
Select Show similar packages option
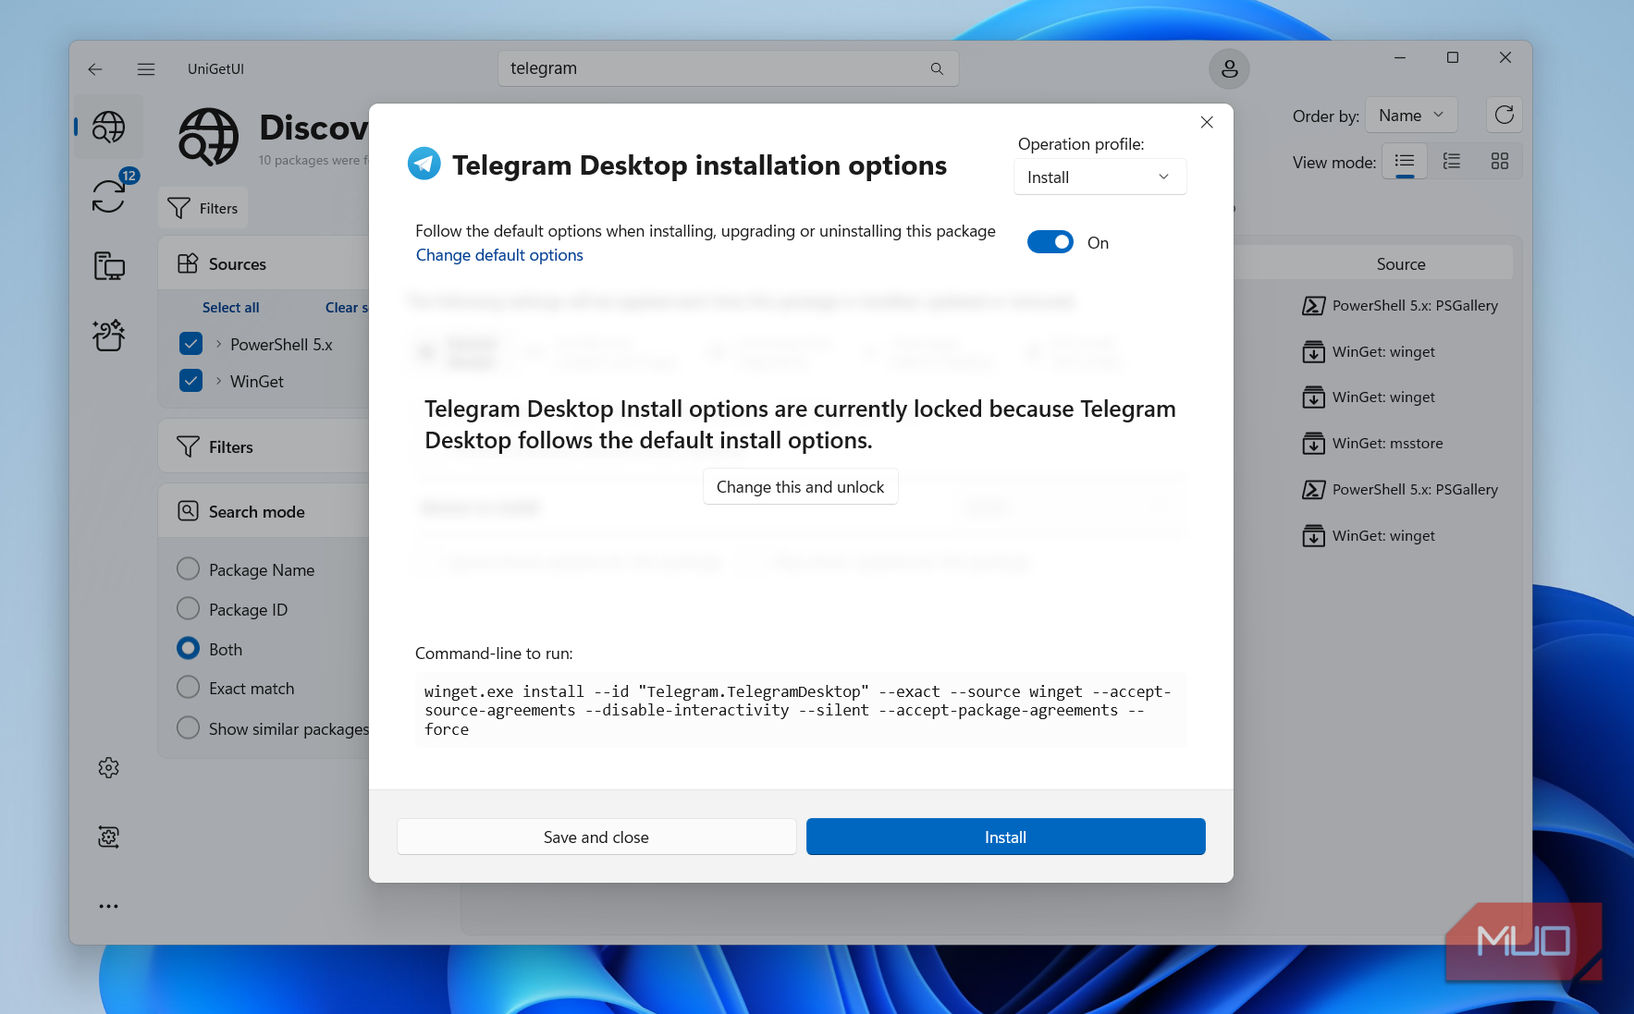coord(188,728)
